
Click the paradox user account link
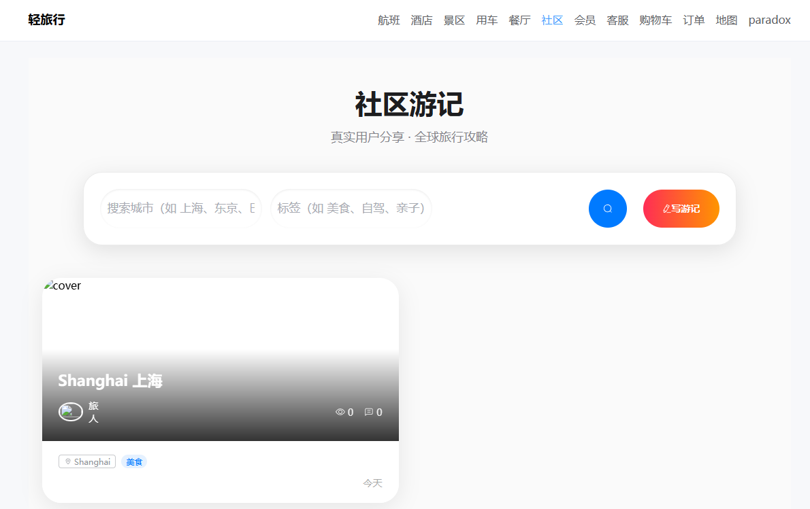point(769,20)
